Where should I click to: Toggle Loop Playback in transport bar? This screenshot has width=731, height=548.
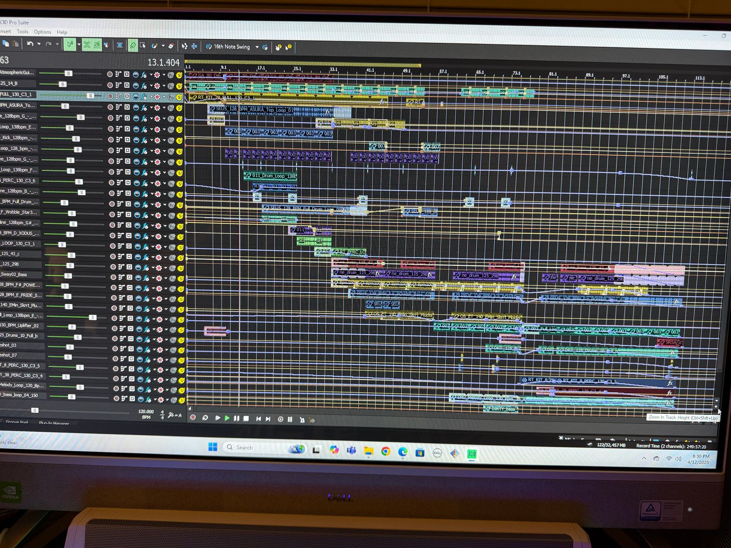pyautogui.click(x=205, y=418)
